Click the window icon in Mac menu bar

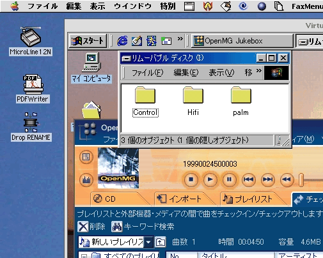189,6
